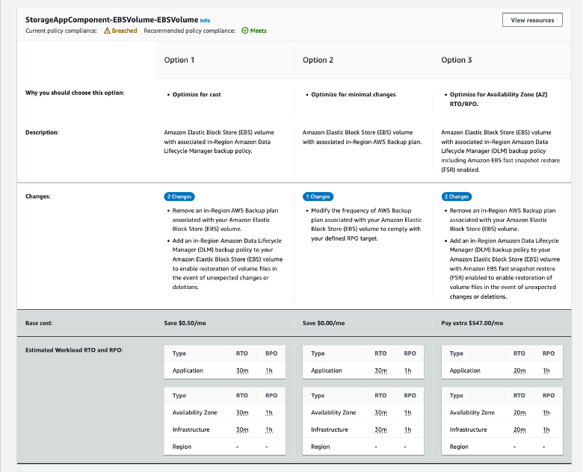Screen dimensions: 583x472
Task: Click Option 3 Application RPO value 1h
Action: [546, 370]
